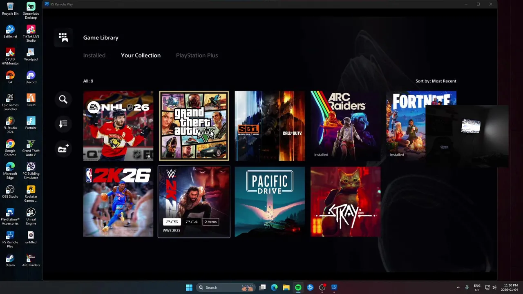Open the Fortnite game tile
This screenshot has height=294, width=523.
click(x=421, y=126)
